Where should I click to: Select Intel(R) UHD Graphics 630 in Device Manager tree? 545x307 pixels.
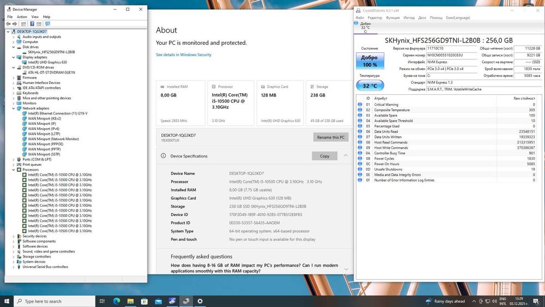click(x=47, y=62)
